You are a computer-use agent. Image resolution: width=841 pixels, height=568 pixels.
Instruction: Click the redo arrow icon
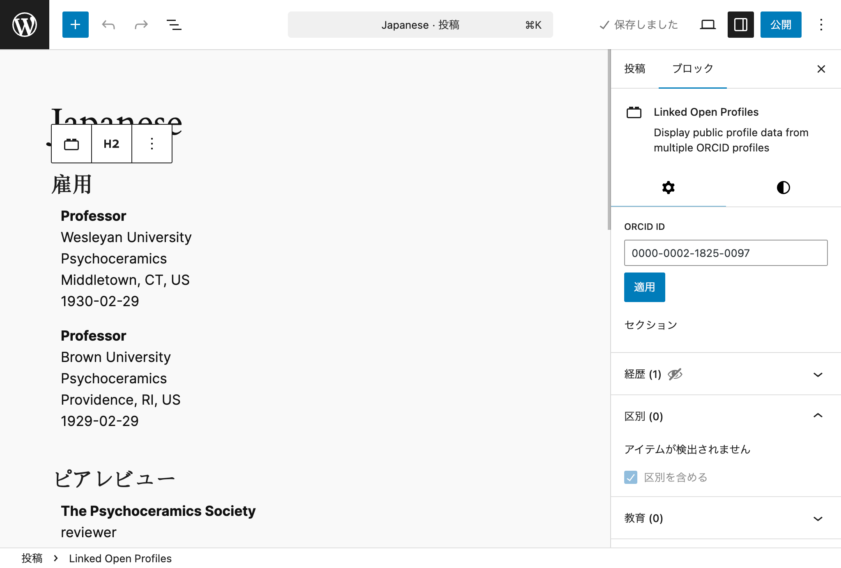click(x=141, y=25)
